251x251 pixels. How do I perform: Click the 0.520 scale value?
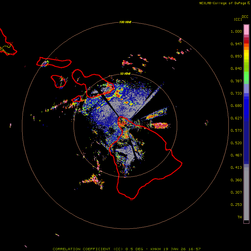[x=236, y=143]
